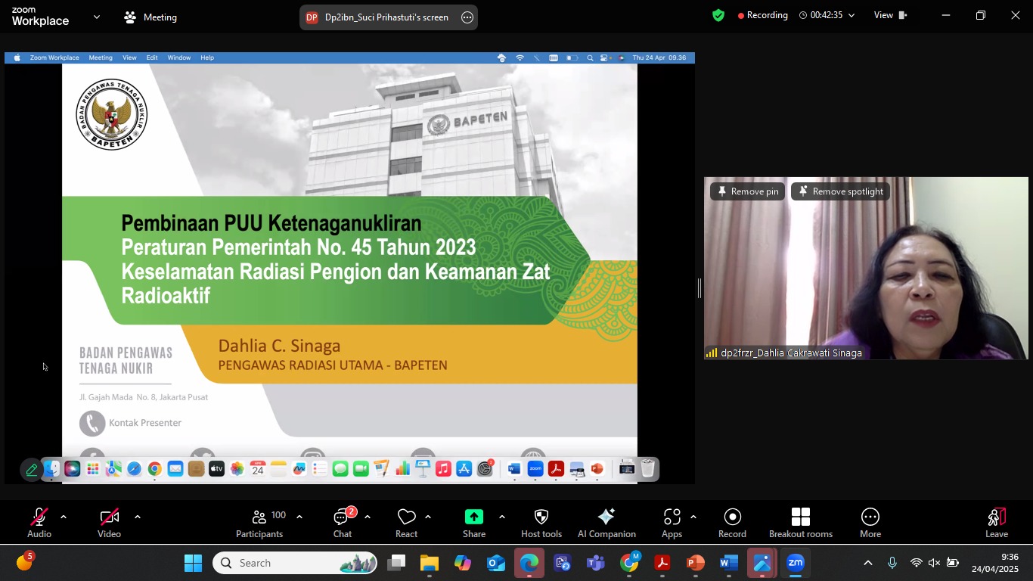Open the React heart menu
Image resolution: width=1033 pixels, height=581 pixels.
click(407, 523)
